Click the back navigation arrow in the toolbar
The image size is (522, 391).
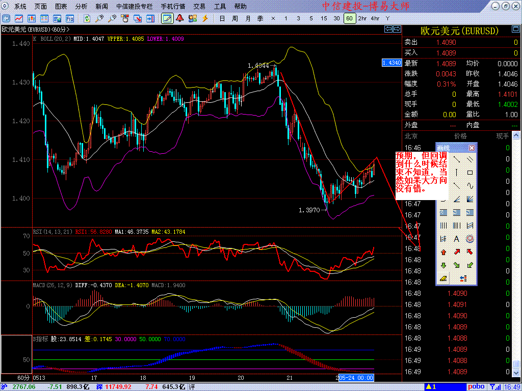(x=6, y=18)
